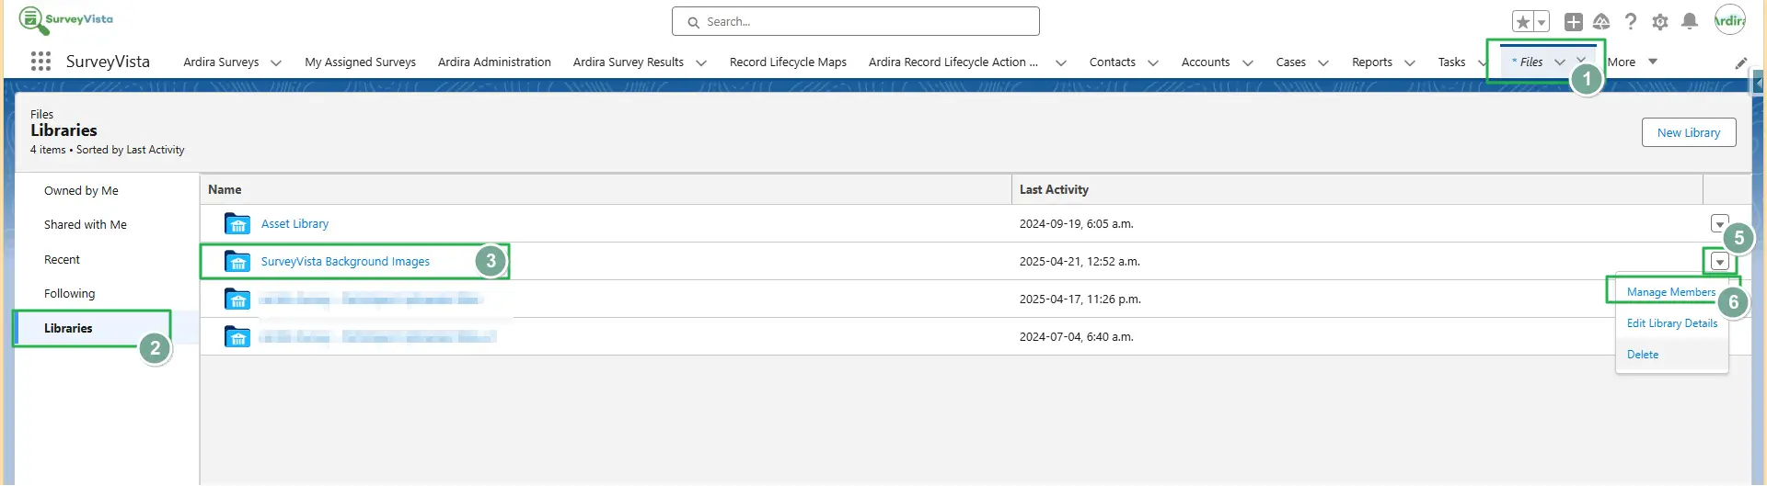Open the Notifications bell
This screenshot has width=1767, height=486.
pos(1690,21)
